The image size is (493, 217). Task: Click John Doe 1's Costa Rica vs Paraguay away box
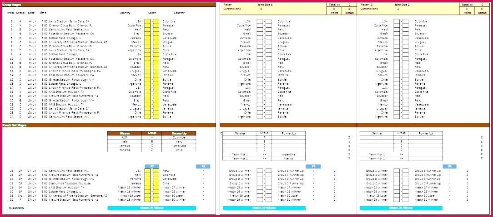(x=268, y=25)
